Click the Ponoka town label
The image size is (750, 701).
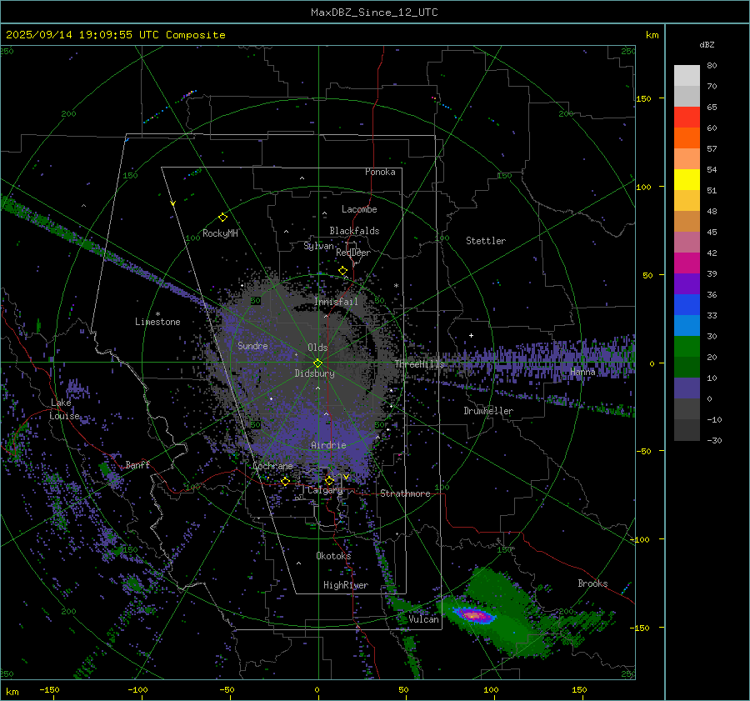pyautogui.click(x=380, y=172)
